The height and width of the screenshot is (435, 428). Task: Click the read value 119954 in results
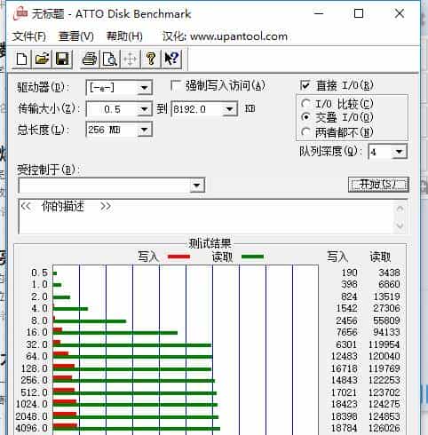384,344
